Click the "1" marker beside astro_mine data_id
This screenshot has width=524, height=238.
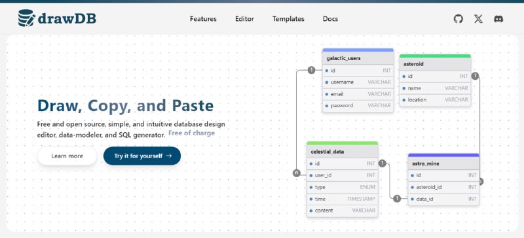(397, 199)
